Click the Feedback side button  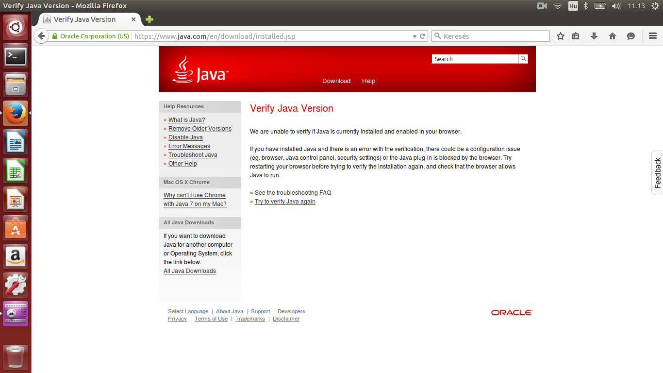[658, 173]
